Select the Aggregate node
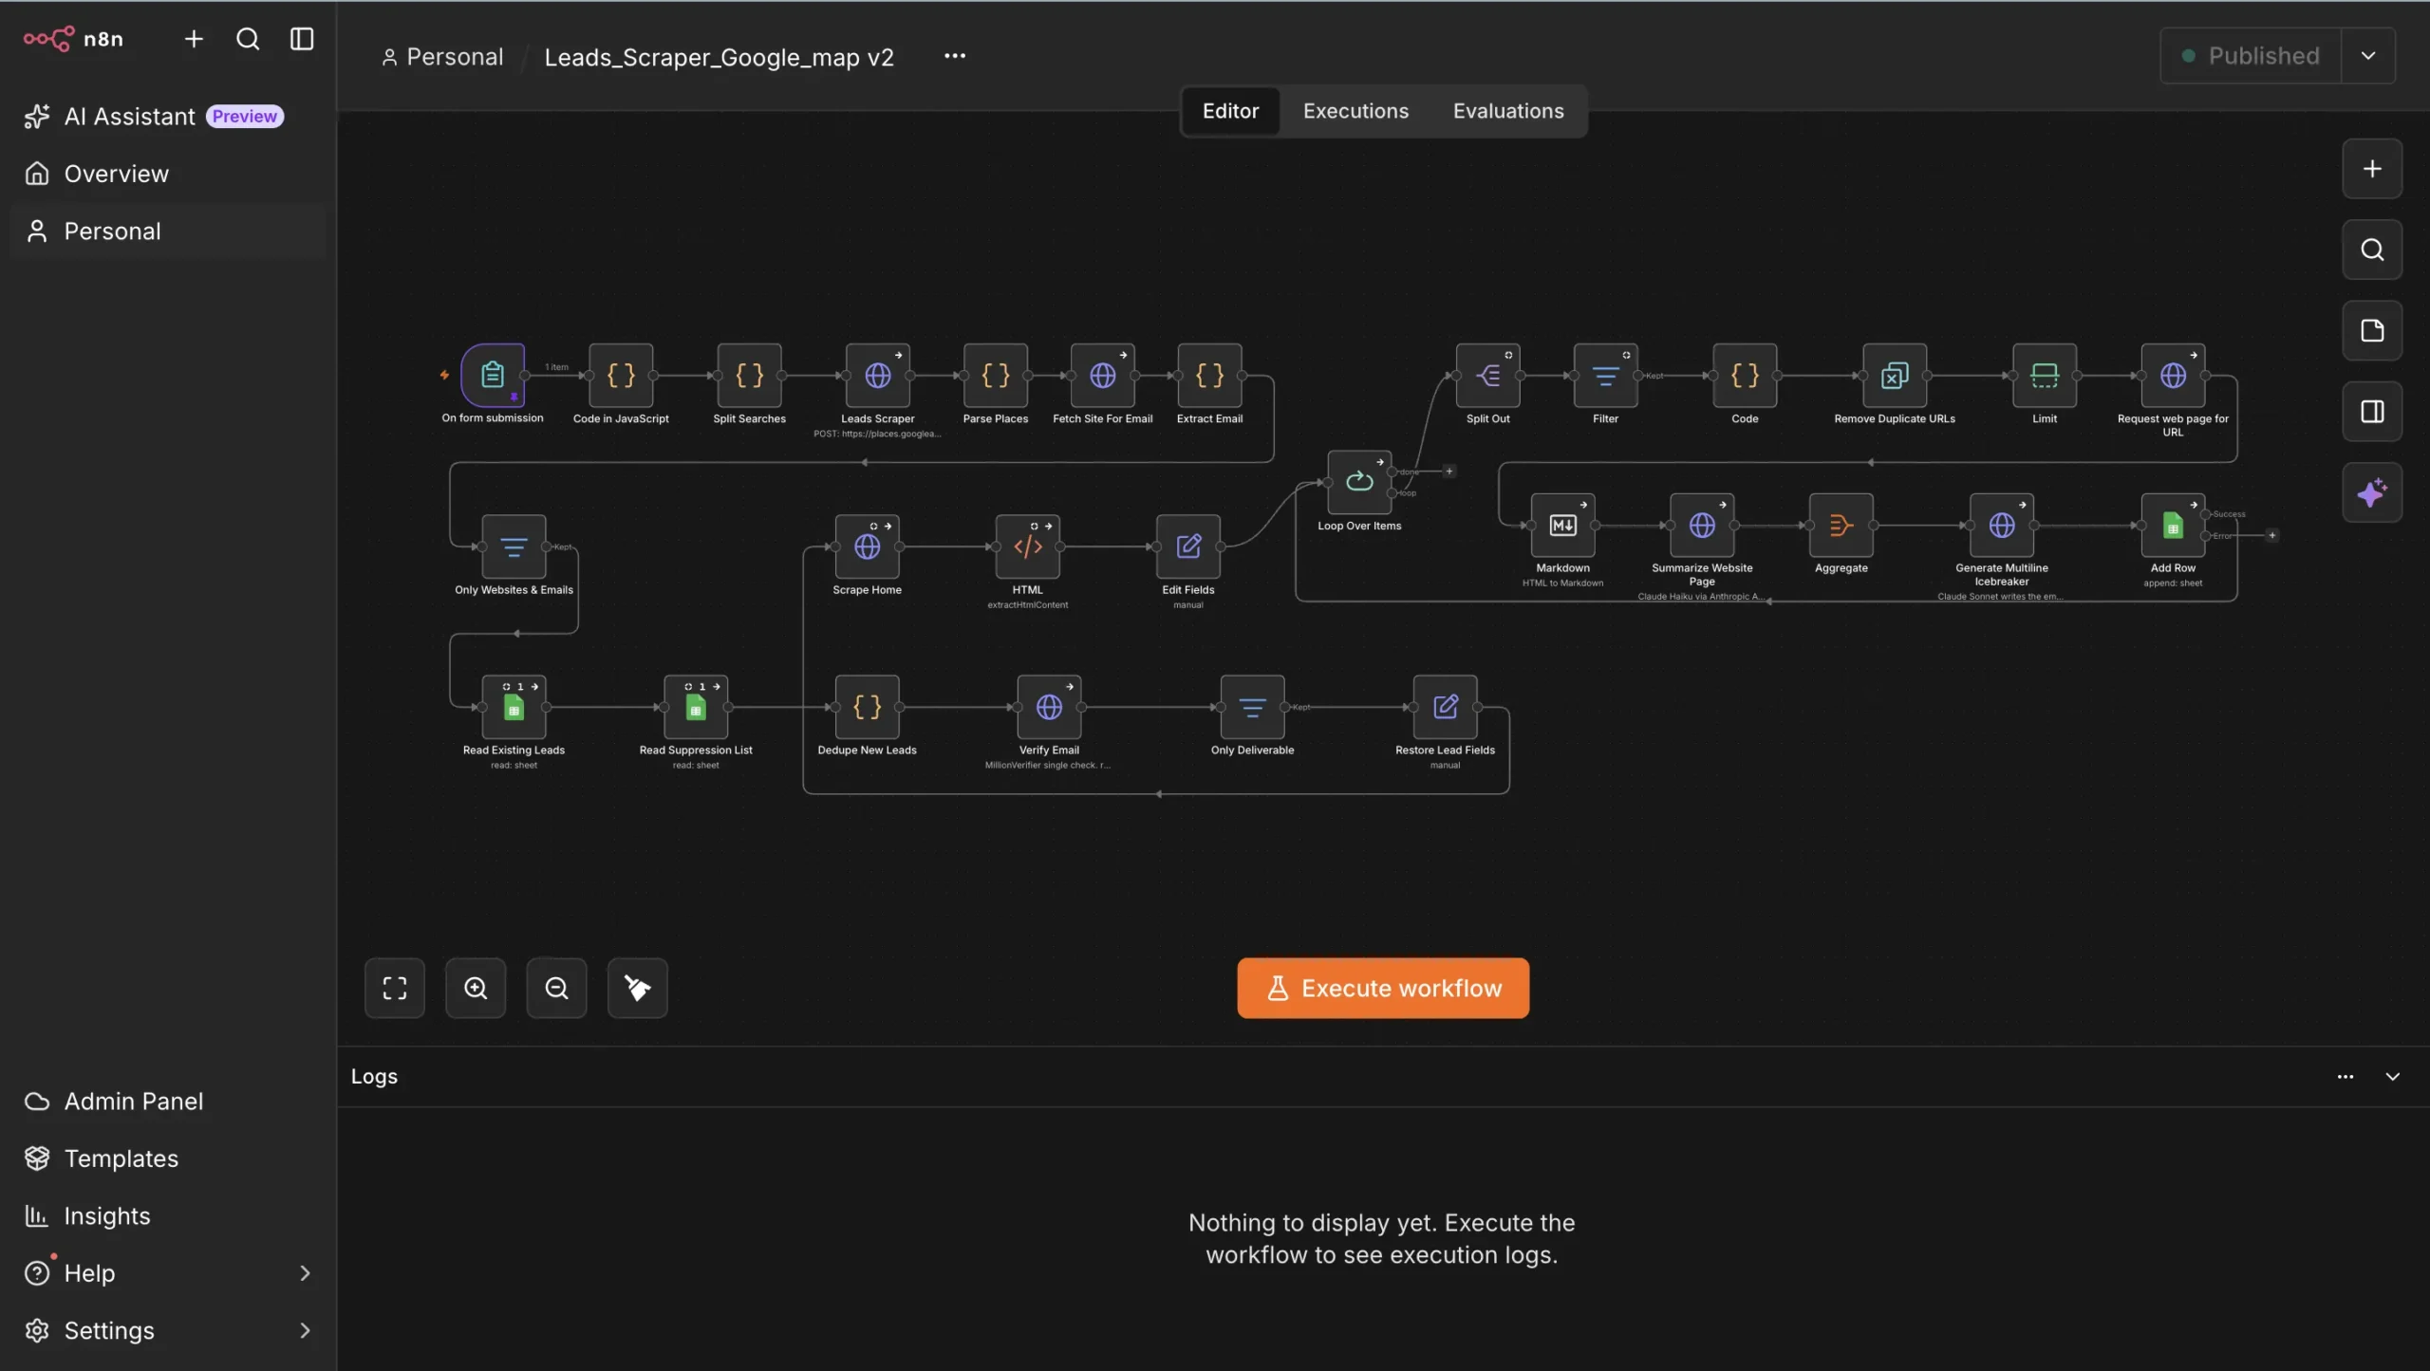 (x=1841, y=525)
